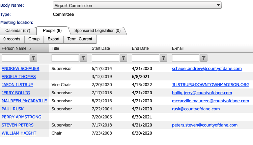Click the End Date filter icon
This screenshot has height=145, width=253.
[x=164, y=58]
